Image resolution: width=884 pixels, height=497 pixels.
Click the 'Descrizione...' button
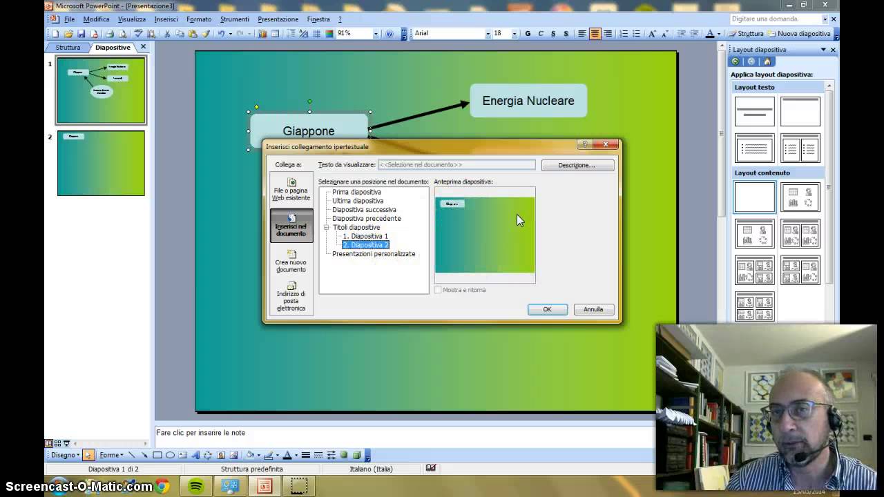click(577, 165)
